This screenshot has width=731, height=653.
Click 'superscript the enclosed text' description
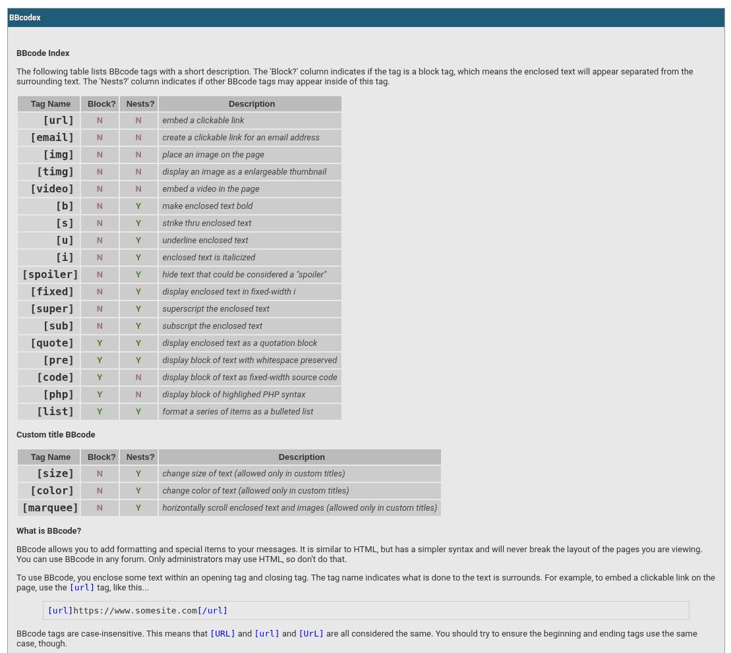click(216, 309)
